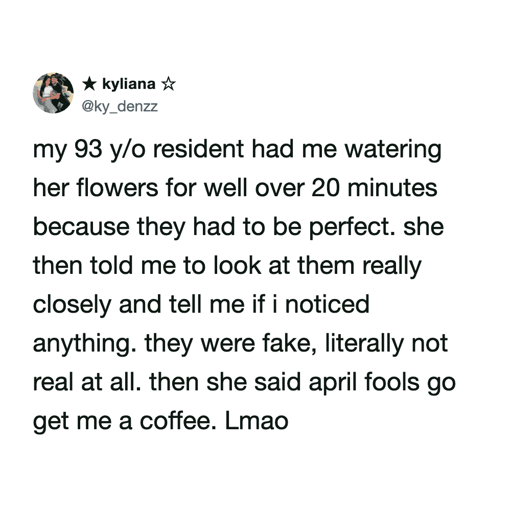Click the word "noticed" in the tweet
The width and height of the screenshot is (511, 511).
[x=327, y=305]
